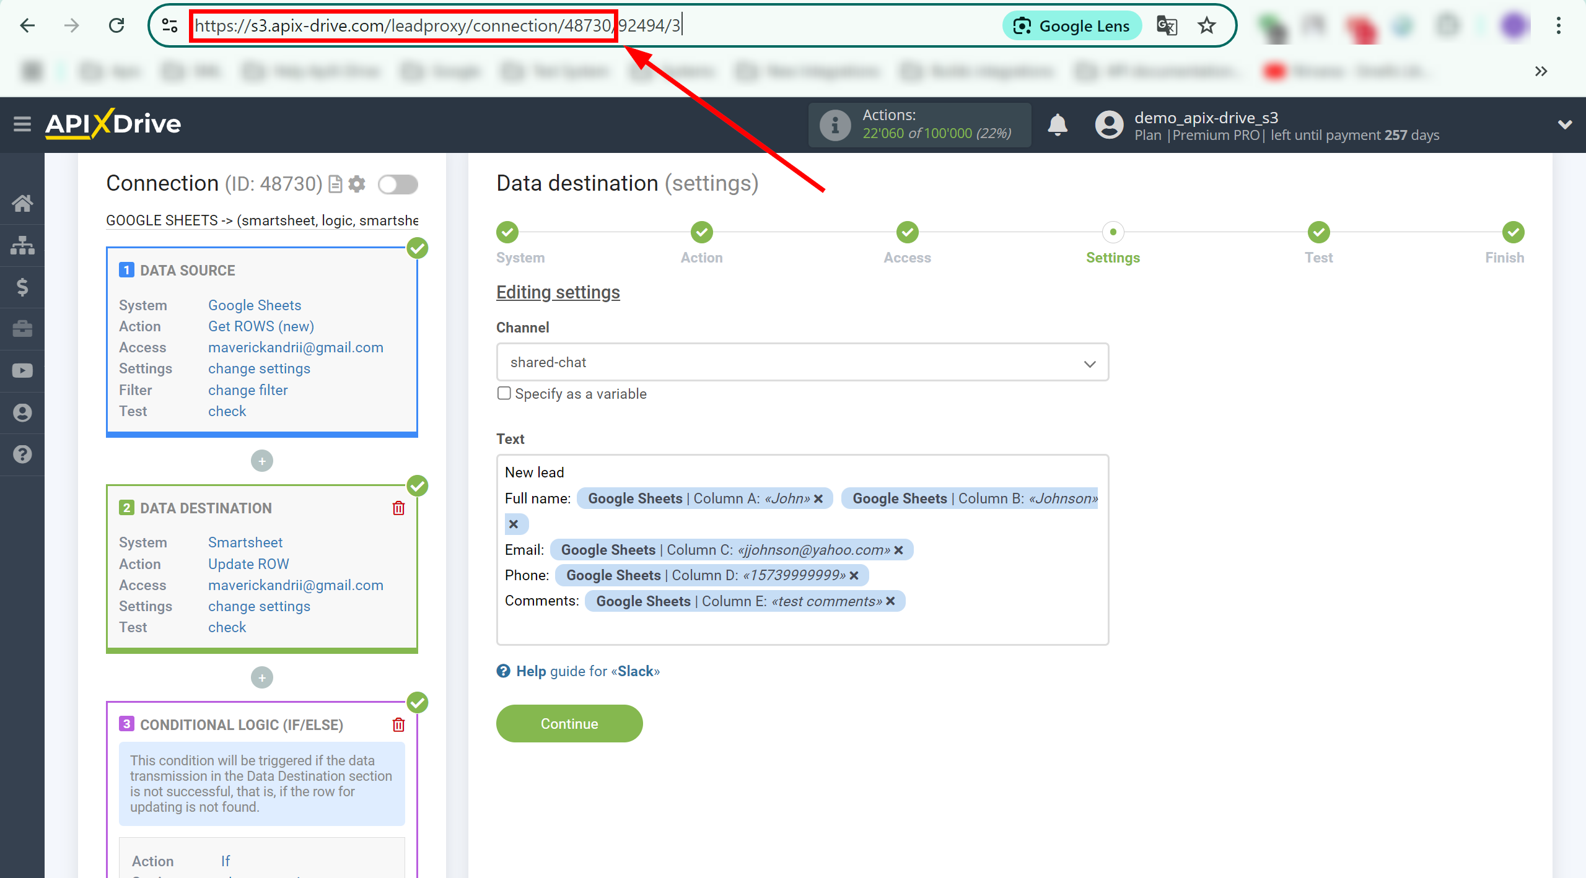This screenshot has width=1586, height=878.
Task: Remove the Column E comments variable
Action: [x=890, y=601]
